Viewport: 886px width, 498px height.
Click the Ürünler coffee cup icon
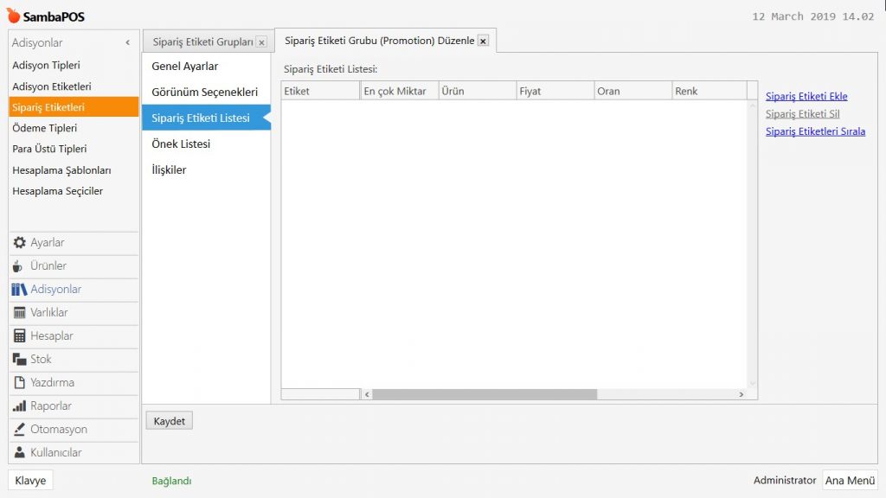point(19,266)
